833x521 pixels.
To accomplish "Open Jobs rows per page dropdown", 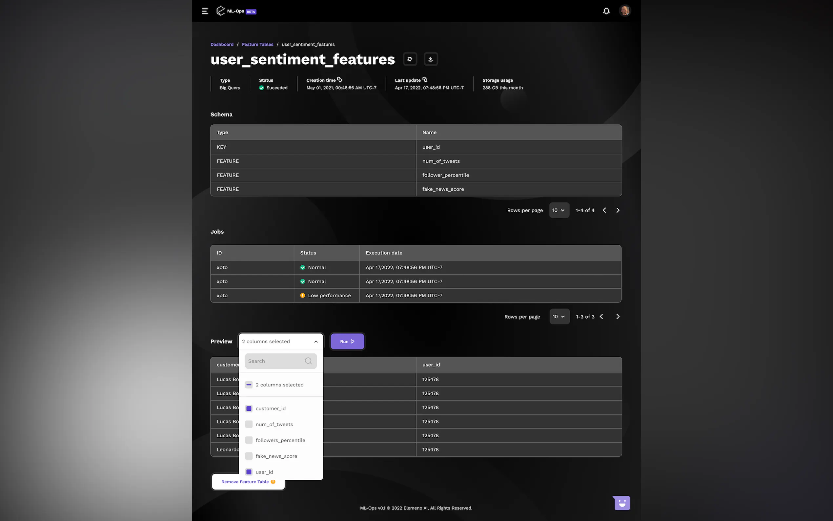I will pyautogui.click(x=559, y=316).
